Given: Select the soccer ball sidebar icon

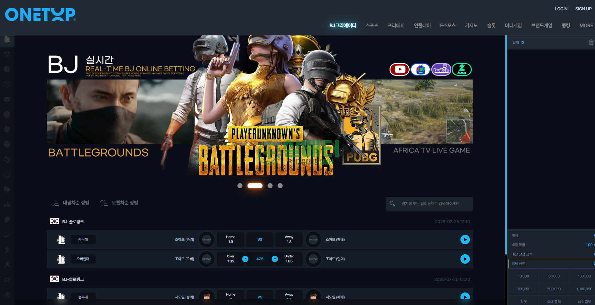Looking at the screenshot, I should (x=7, y=54).
